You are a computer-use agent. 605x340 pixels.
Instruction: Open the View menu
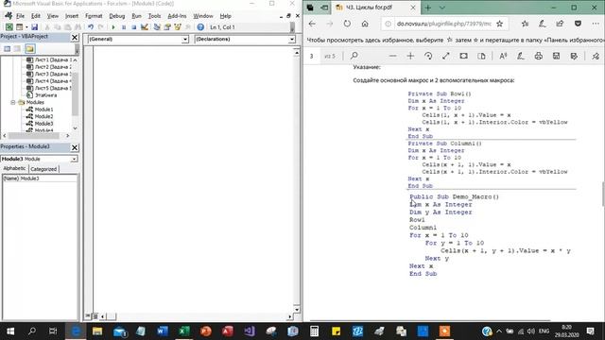click(x=53, y=16)
